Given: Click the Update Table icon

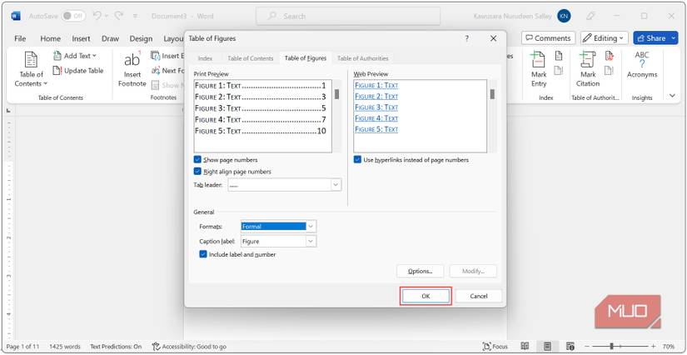Looking at the screenshot, I should tap(57, 71).
